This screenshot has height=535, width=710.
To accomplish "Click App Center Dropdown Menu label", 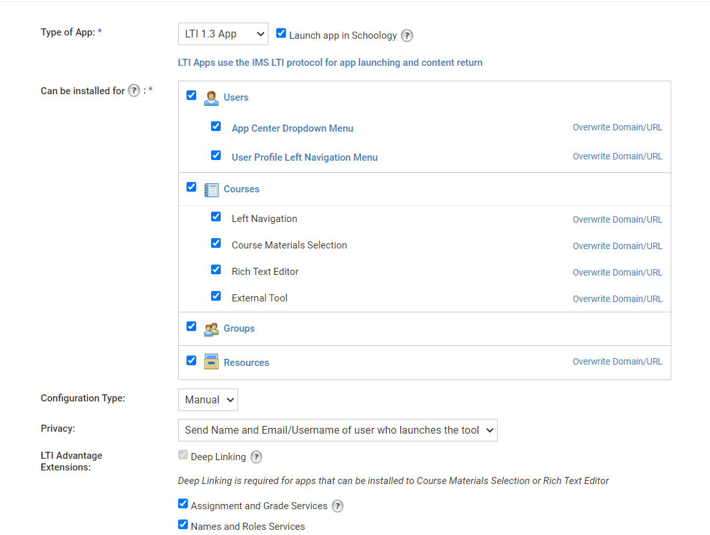I will (x=292, y=128).
